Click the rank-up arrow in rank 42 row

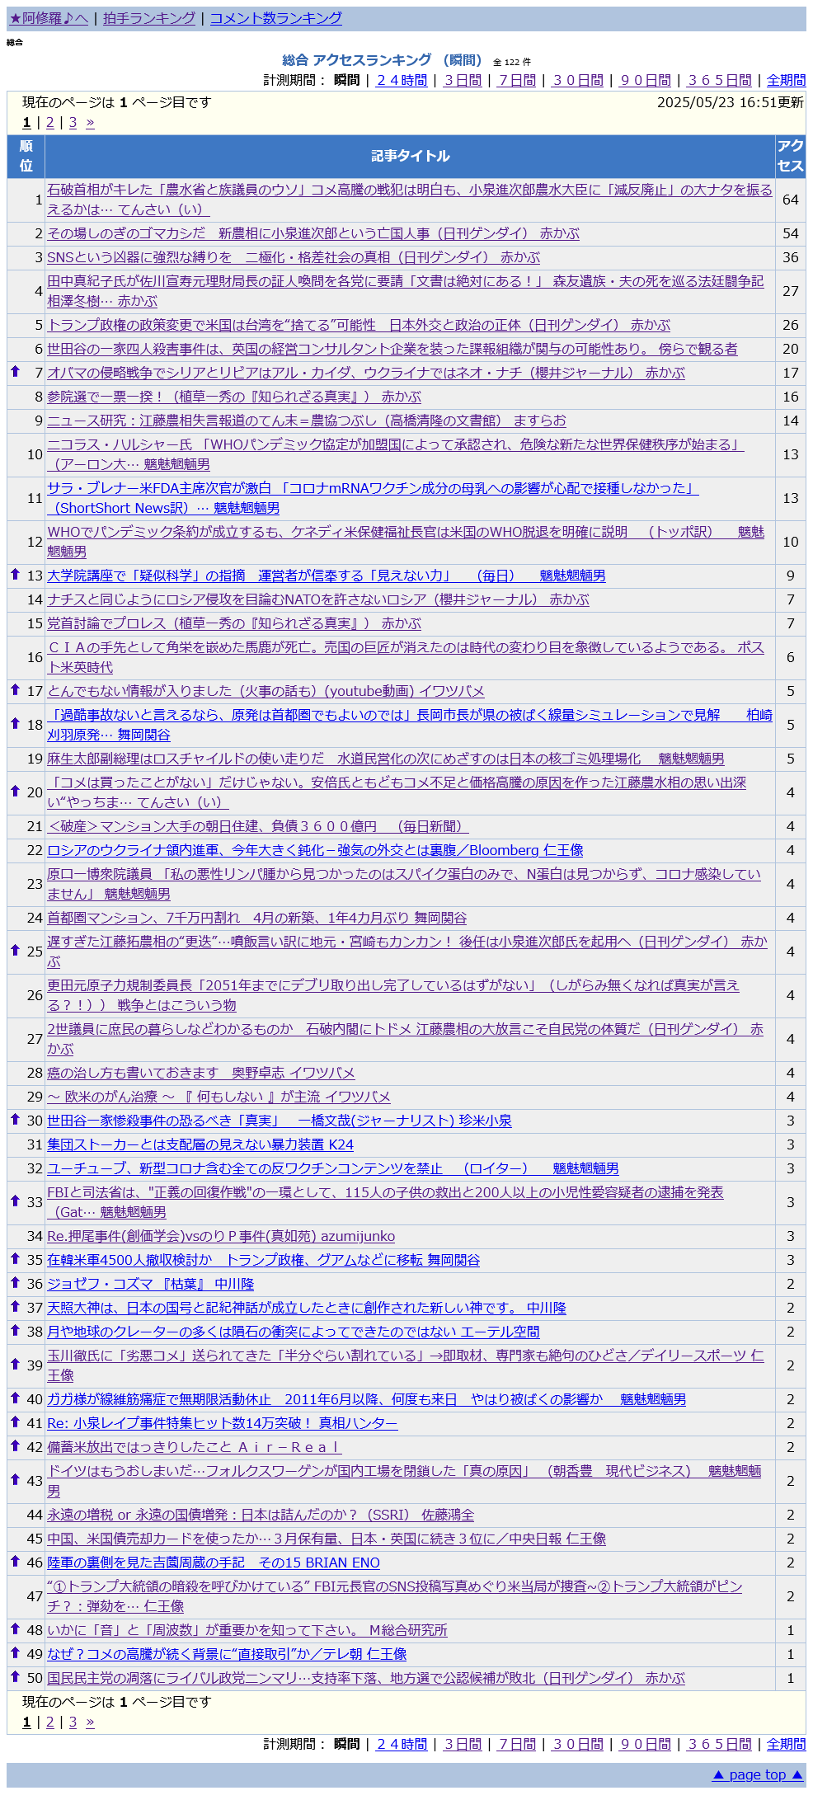tap(15, 1446)
